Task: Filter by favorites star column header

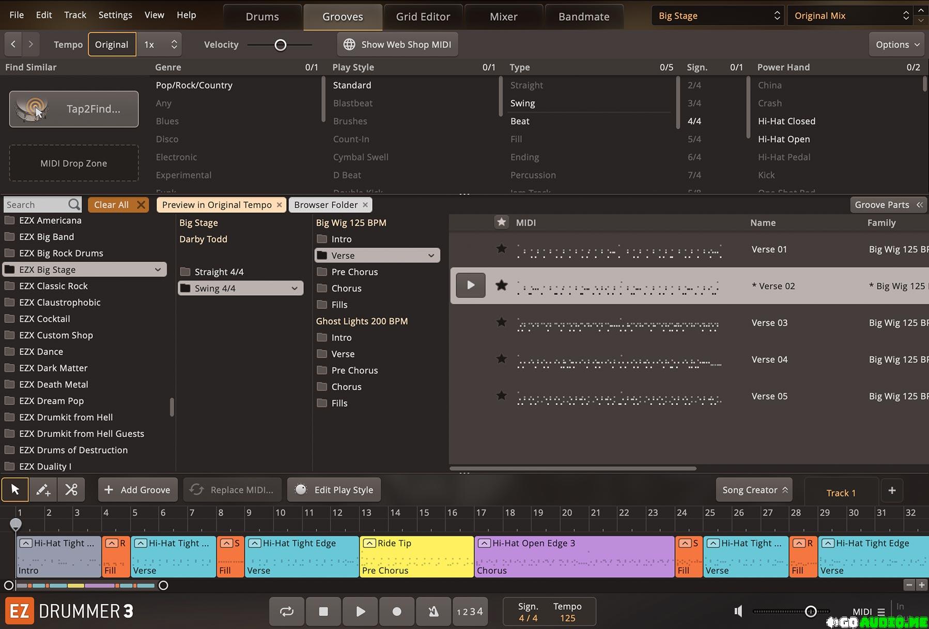Action: [x=501, y=222]
